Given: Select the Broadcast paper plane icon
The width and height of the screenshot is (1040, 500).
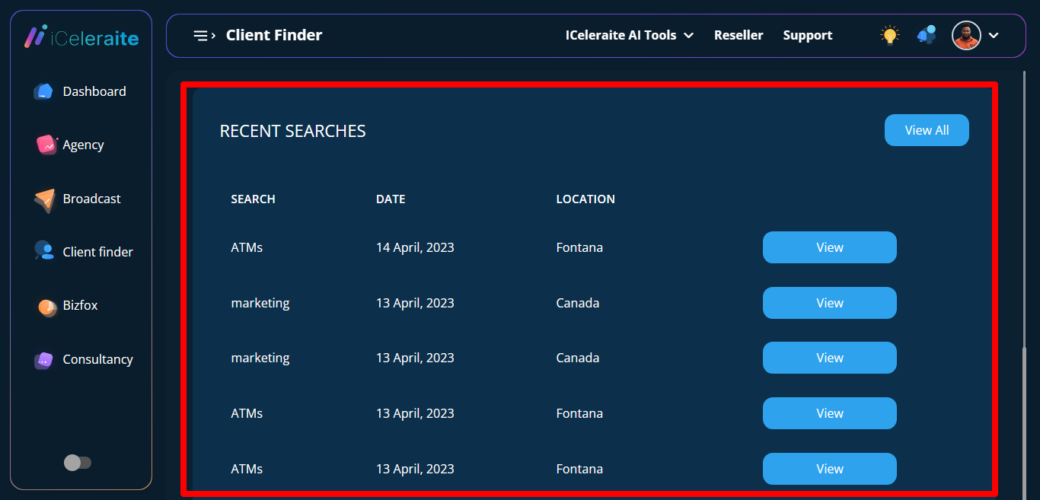Looking at the screenshot, I should (45, 199).
